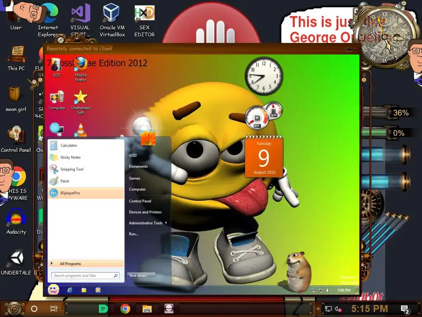Click the muted speaker tray icon
422x317 pixels.
(338, 309)
